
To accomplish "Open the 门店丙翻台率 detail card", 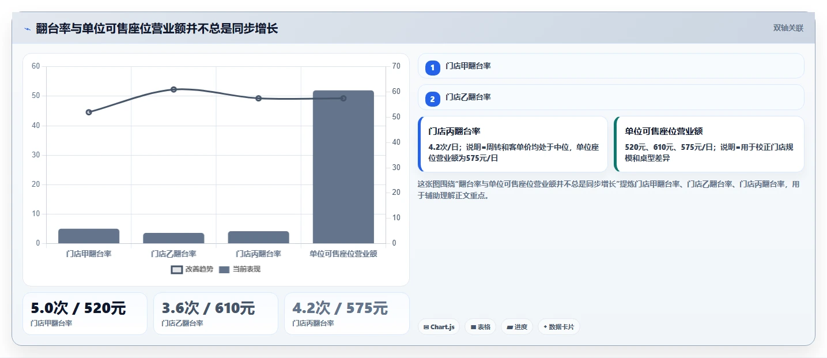I will pos(513,144).
